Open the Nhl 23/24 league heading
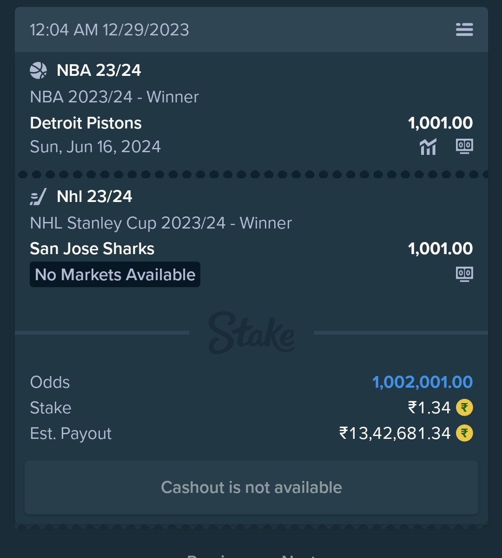This screenshot has width=502, height=558. coord(94,196)
